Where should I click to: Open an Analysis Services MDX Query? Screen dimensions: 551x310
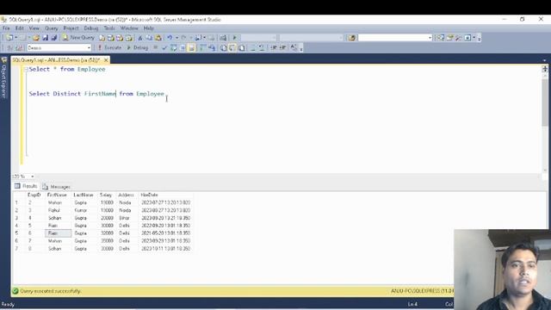point(110,38)
